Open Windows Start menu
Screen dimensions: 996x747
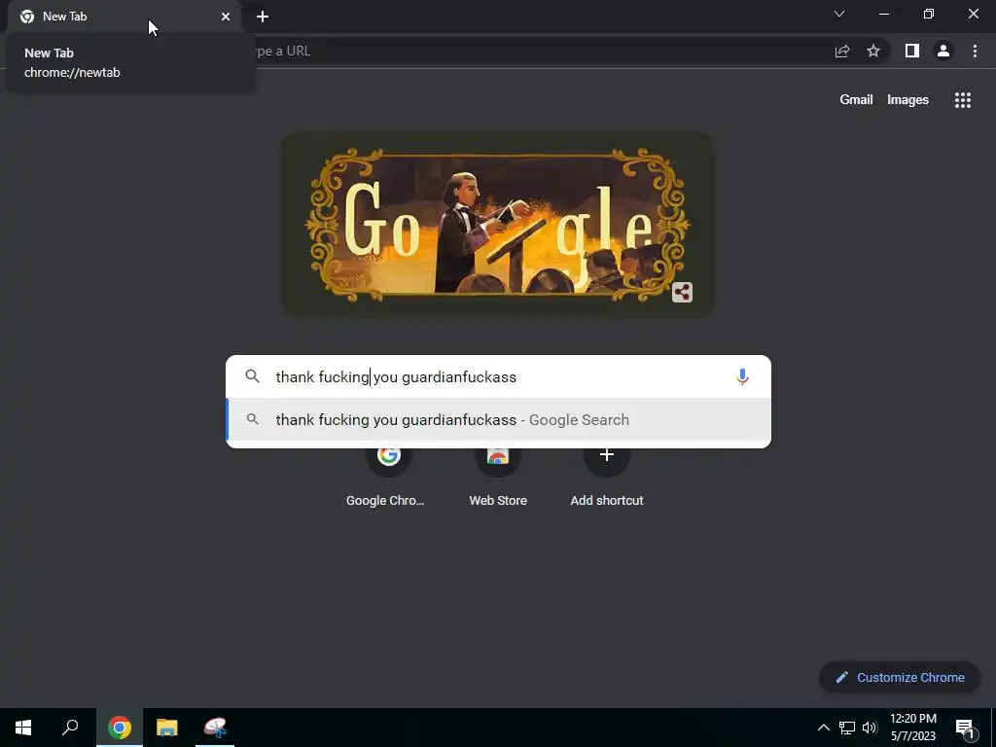23,728
